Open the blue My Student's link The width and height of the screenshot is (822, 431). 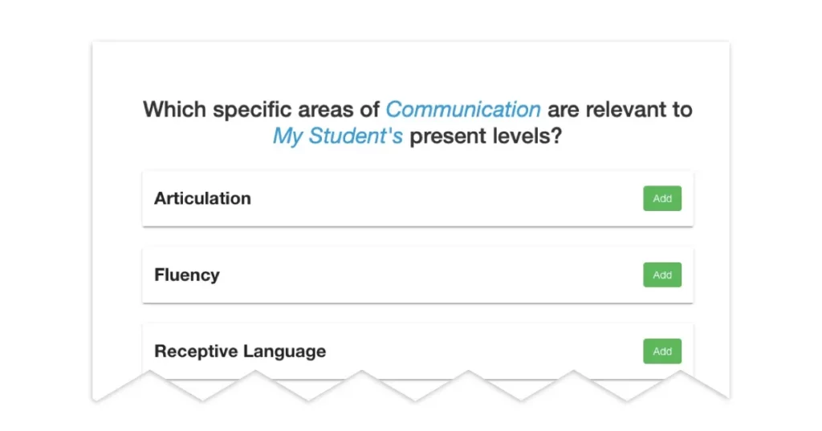337,136
